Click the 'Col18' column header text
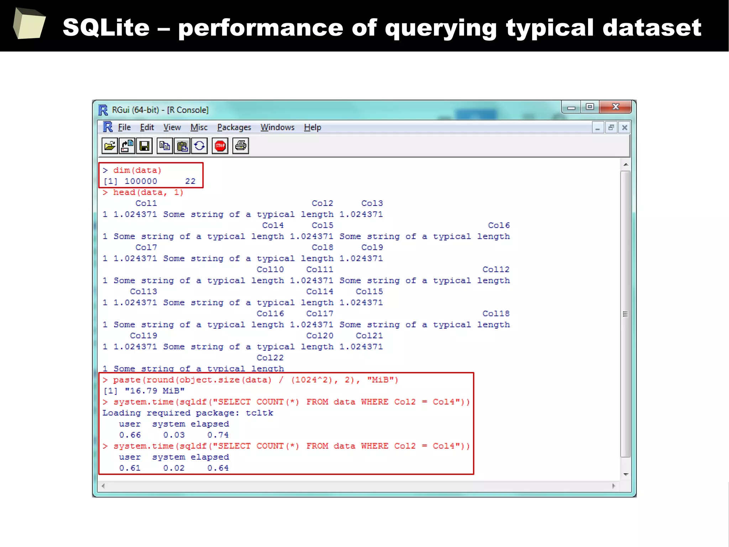 [496, 314]
